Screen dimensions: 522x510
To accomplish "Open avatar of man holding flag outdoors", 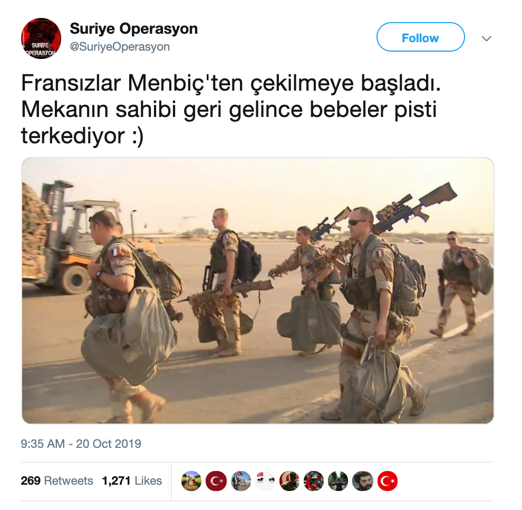I will pos(240,481).
